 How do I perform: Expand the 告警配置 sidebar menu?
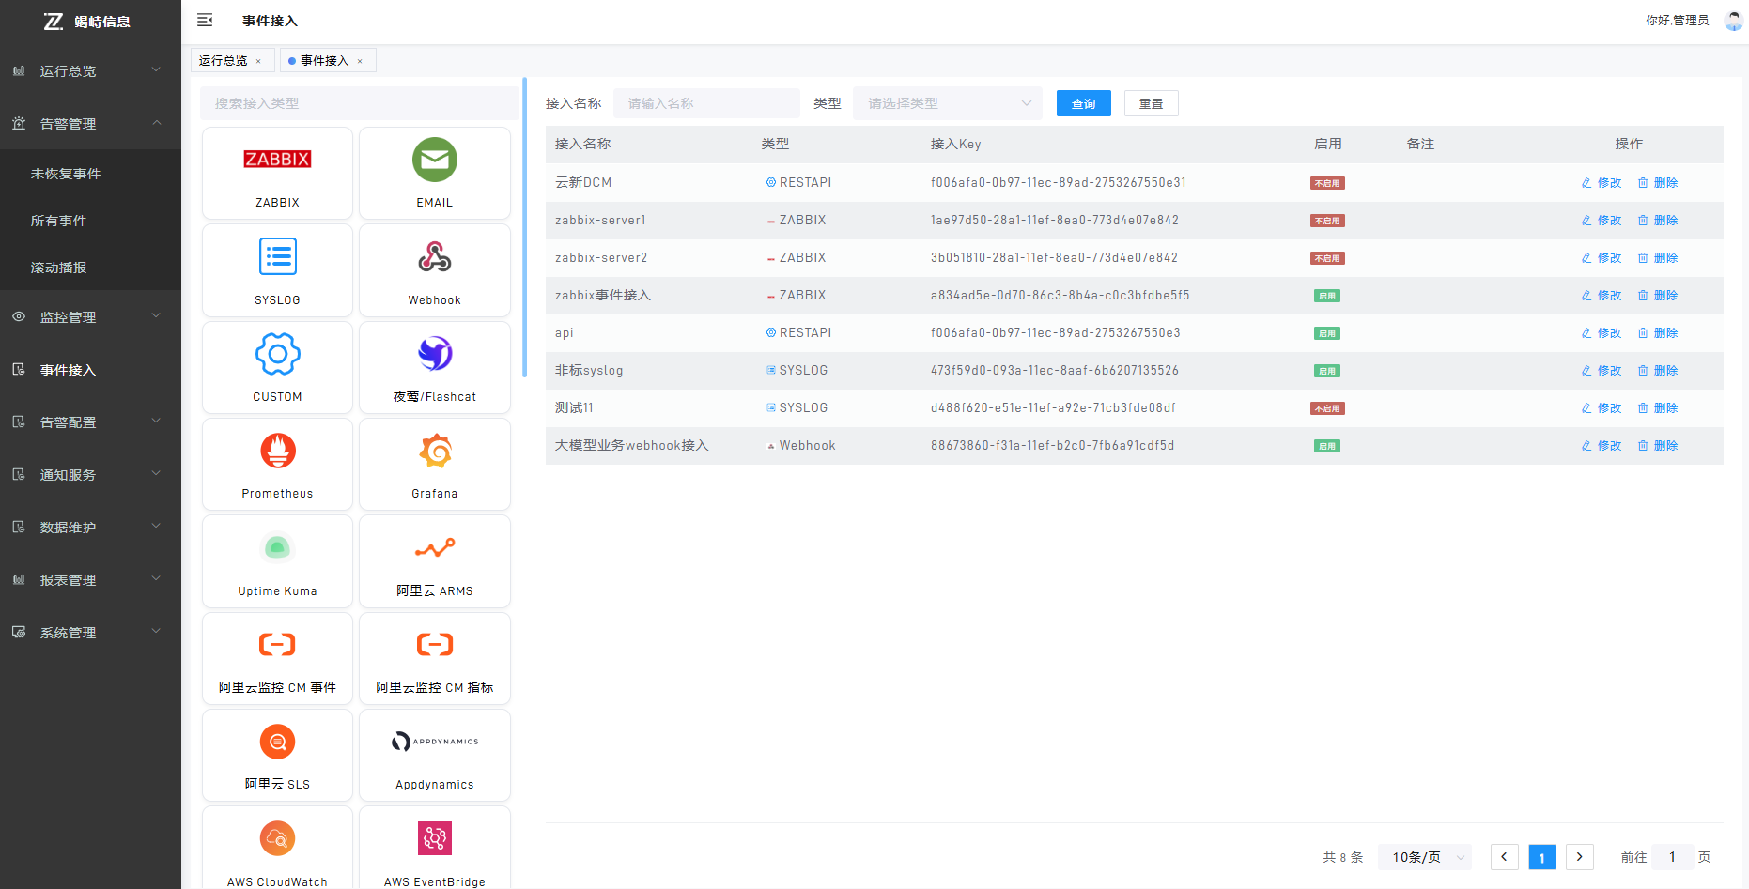pyautogui.click(x=90, y=422)
